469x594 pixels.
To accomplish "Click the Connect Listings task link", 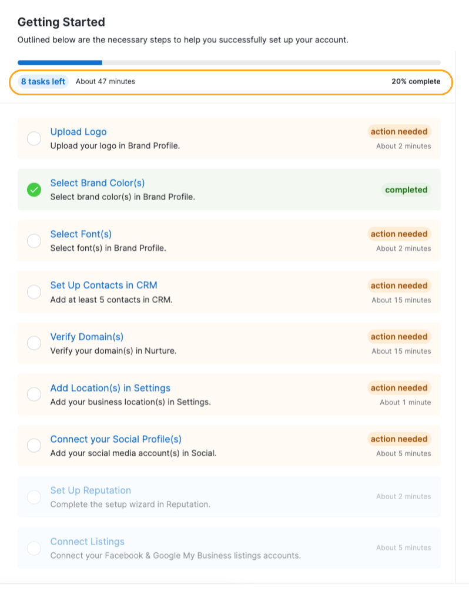I will click(87, 542).
